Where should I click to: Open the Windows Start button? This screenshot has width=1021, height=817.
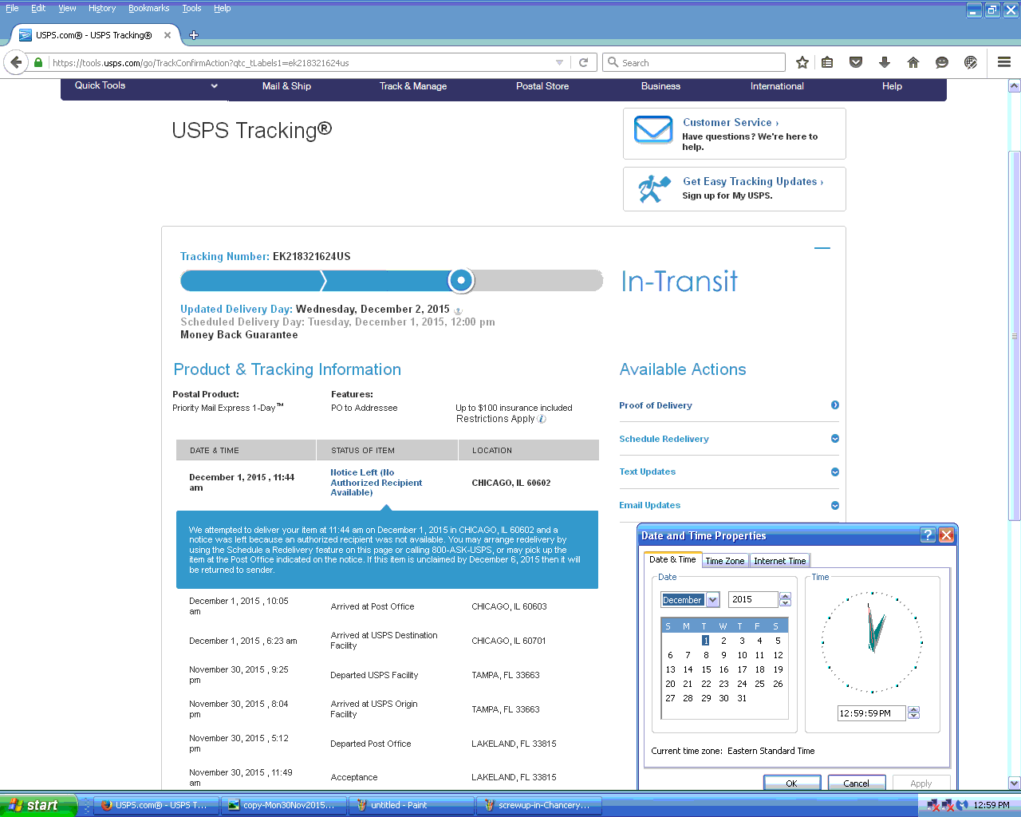point(36,805)
